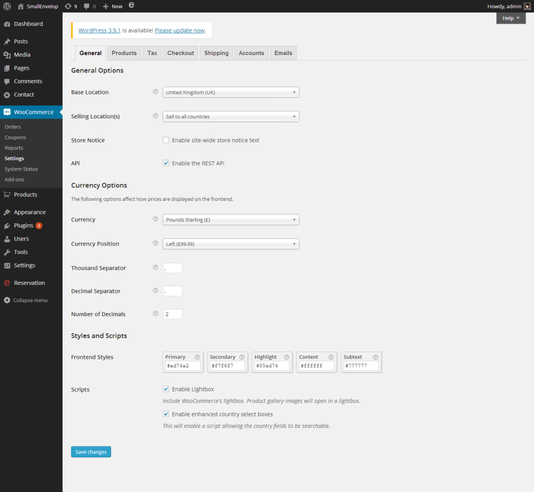Switch to the Emails tab

point(283,53)
